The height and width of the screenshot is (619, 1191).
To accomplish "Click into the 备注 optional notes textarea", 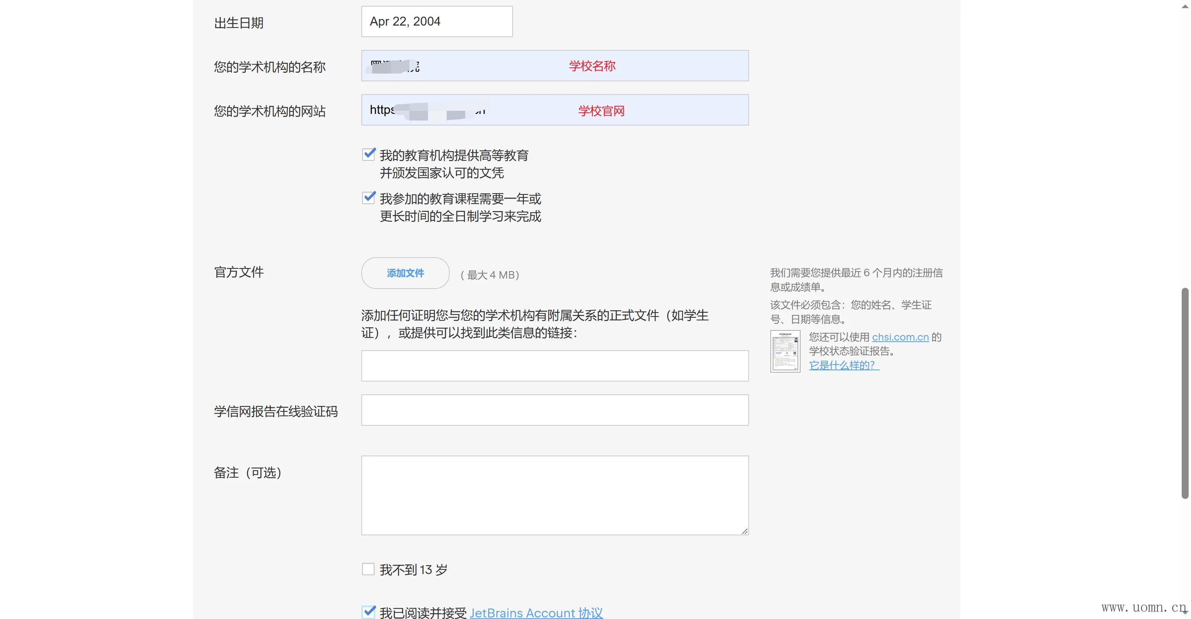I will point(554,495).
